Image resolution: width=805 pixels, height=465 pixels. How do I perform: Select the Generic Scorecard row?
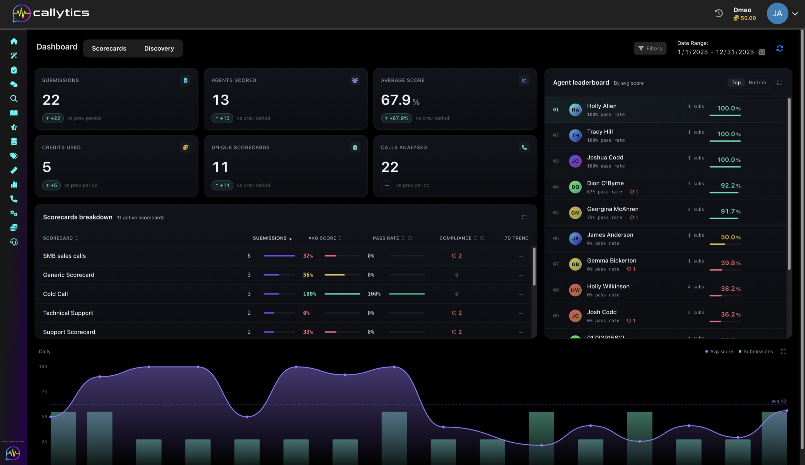283,275
